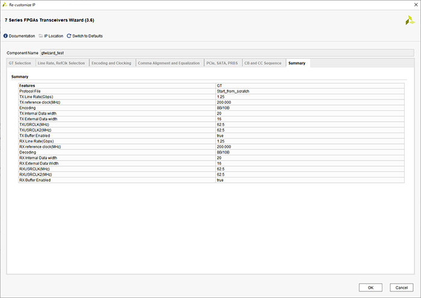
Task: Click the Encoding value 8B/10B
Action: coord(223,108)
